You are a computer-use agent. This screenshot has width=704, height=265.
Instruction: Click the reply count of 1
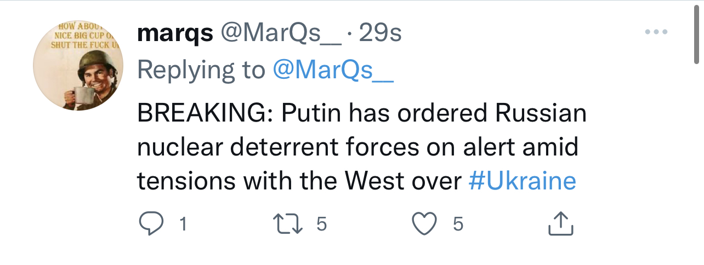pos(183,224)
